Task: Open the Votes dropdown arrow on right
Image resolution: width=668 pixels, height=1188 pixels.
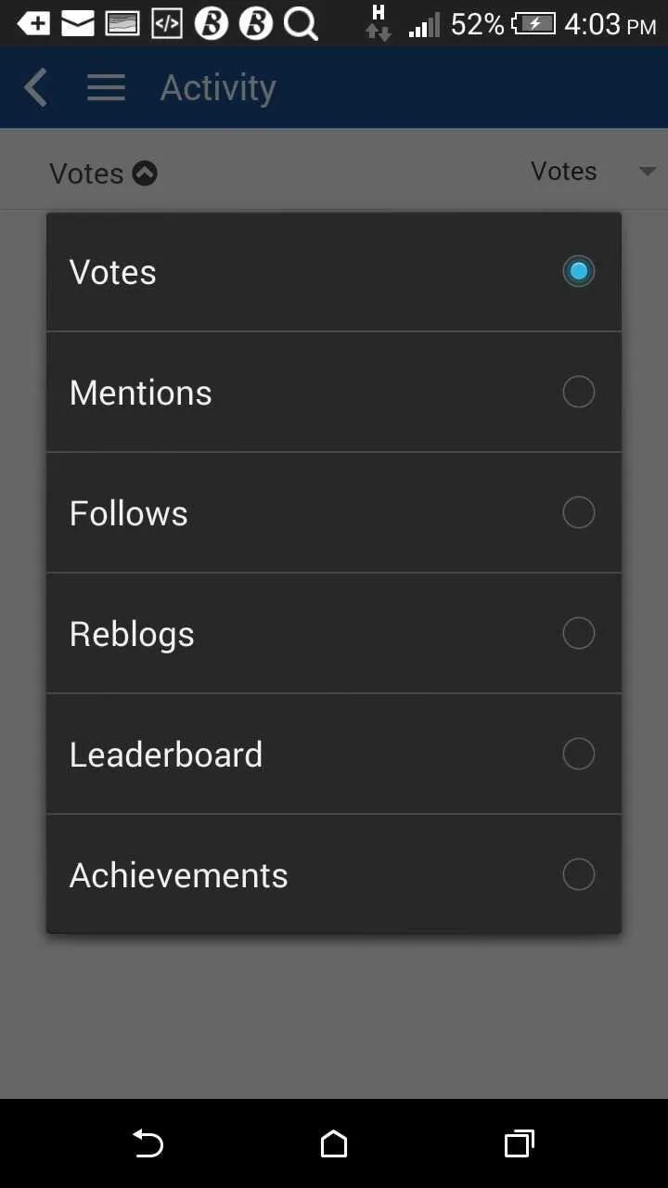Action: pyautogui.click(x=648, y=172)
